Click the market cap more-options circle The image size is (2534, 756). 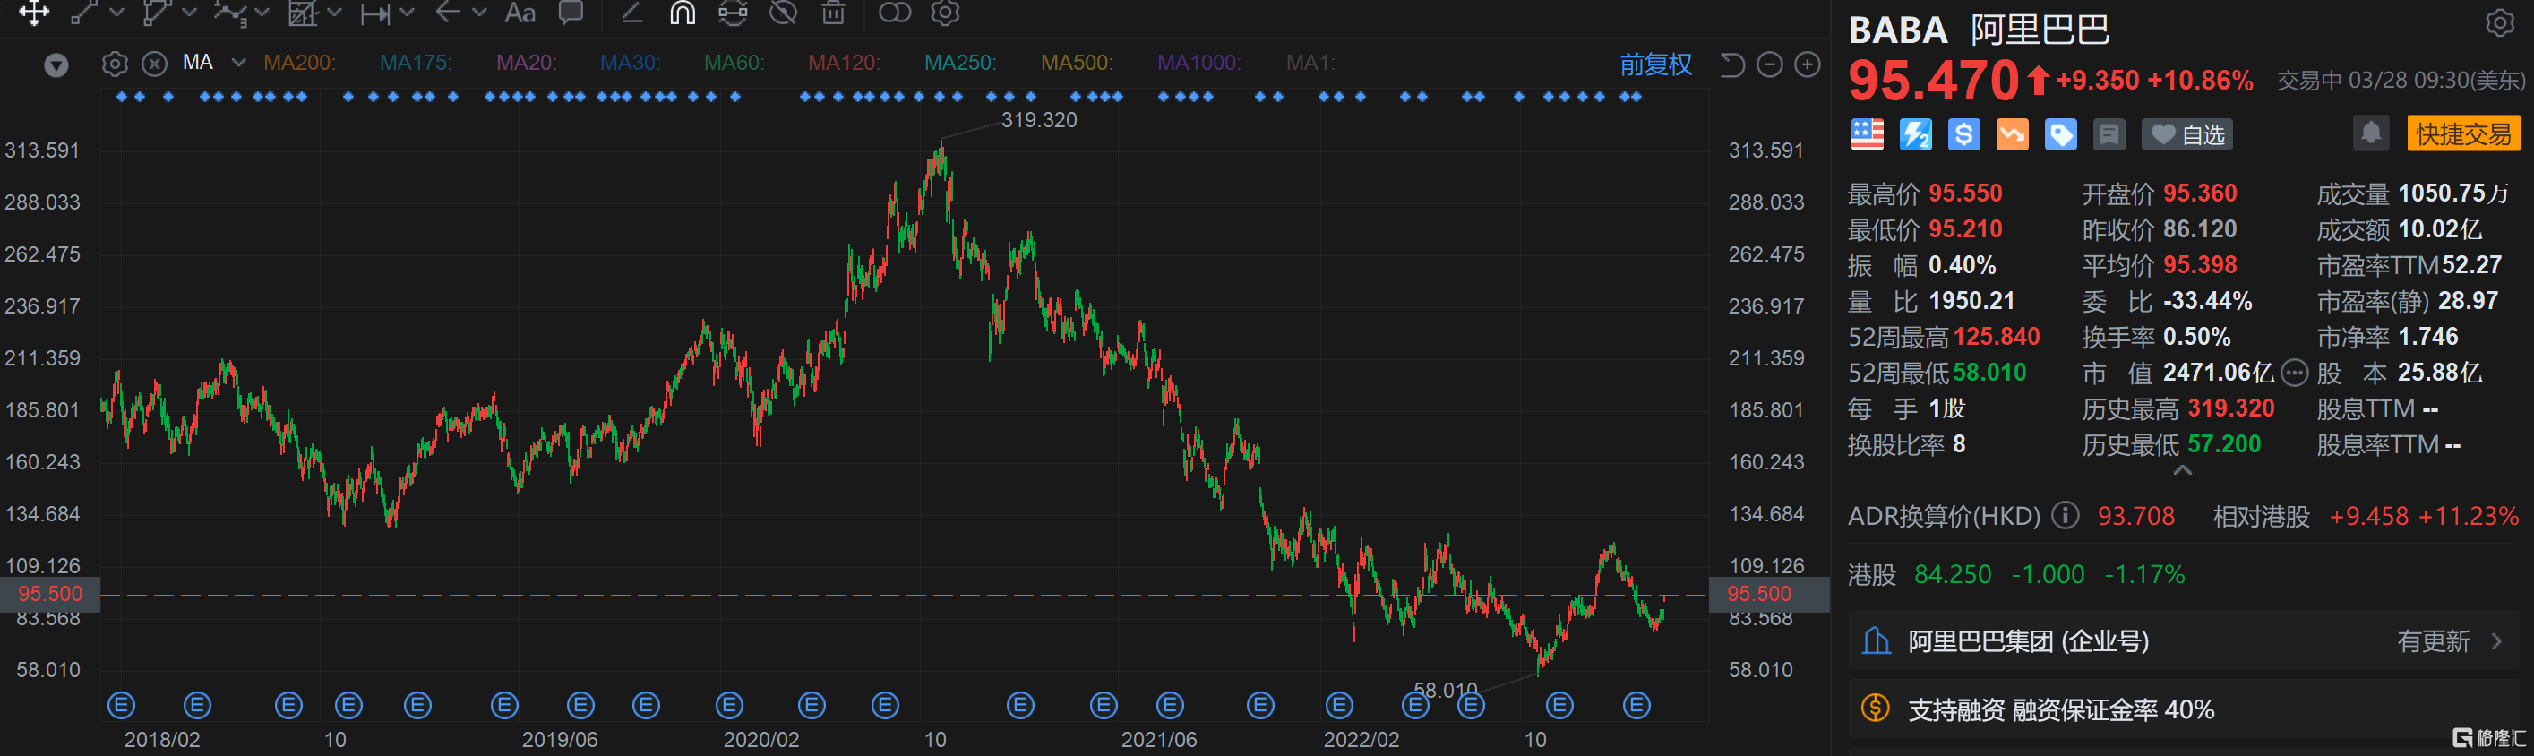[2294, 373]
